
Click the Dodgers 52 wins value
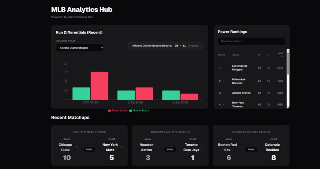coord(259,68)
